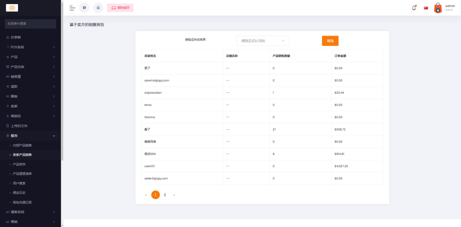Click the China flag language icon
Viewport: 461px width, 227px height.
[x=426, y=8]
